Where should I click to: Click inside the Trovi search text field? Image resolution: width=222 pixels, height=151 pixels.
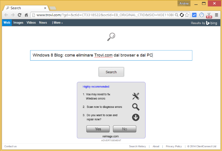pyautogui.click(x=111, y=55)
